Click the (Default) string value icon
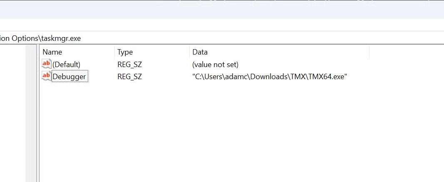This screenshot has width=444, height=182. click(47, 64)
